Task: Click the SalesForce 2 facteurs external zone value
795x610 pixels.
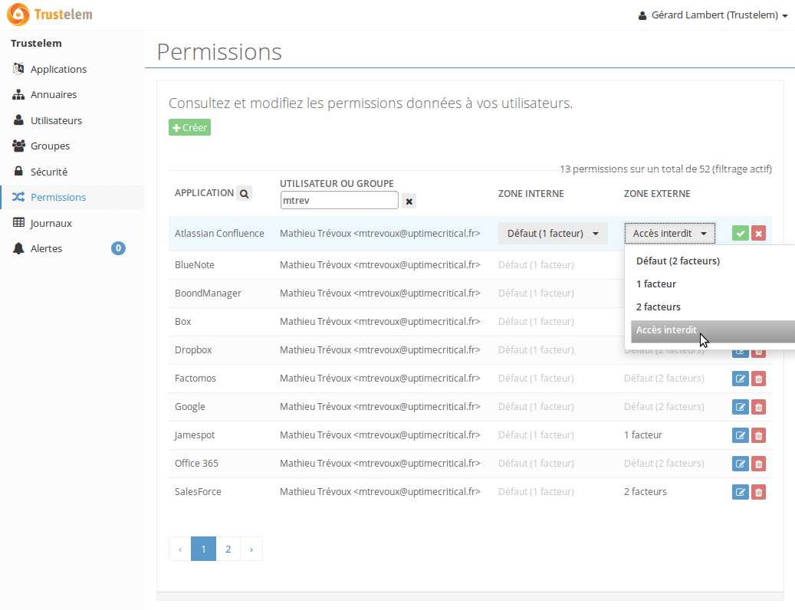Action: (x=645, y=492)
